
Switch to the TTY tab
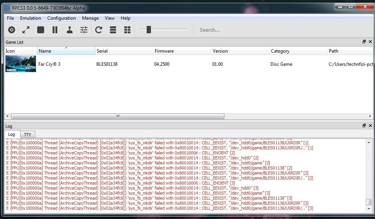(x=27, y=135)
